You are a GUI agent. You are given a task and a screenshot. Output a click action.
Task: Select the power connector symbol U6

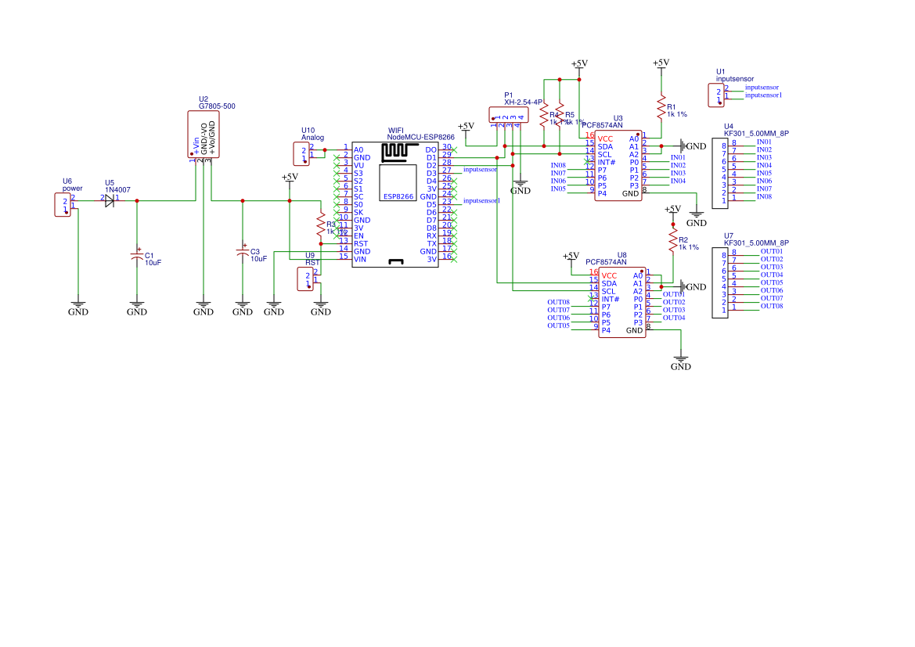pos(63,205)
